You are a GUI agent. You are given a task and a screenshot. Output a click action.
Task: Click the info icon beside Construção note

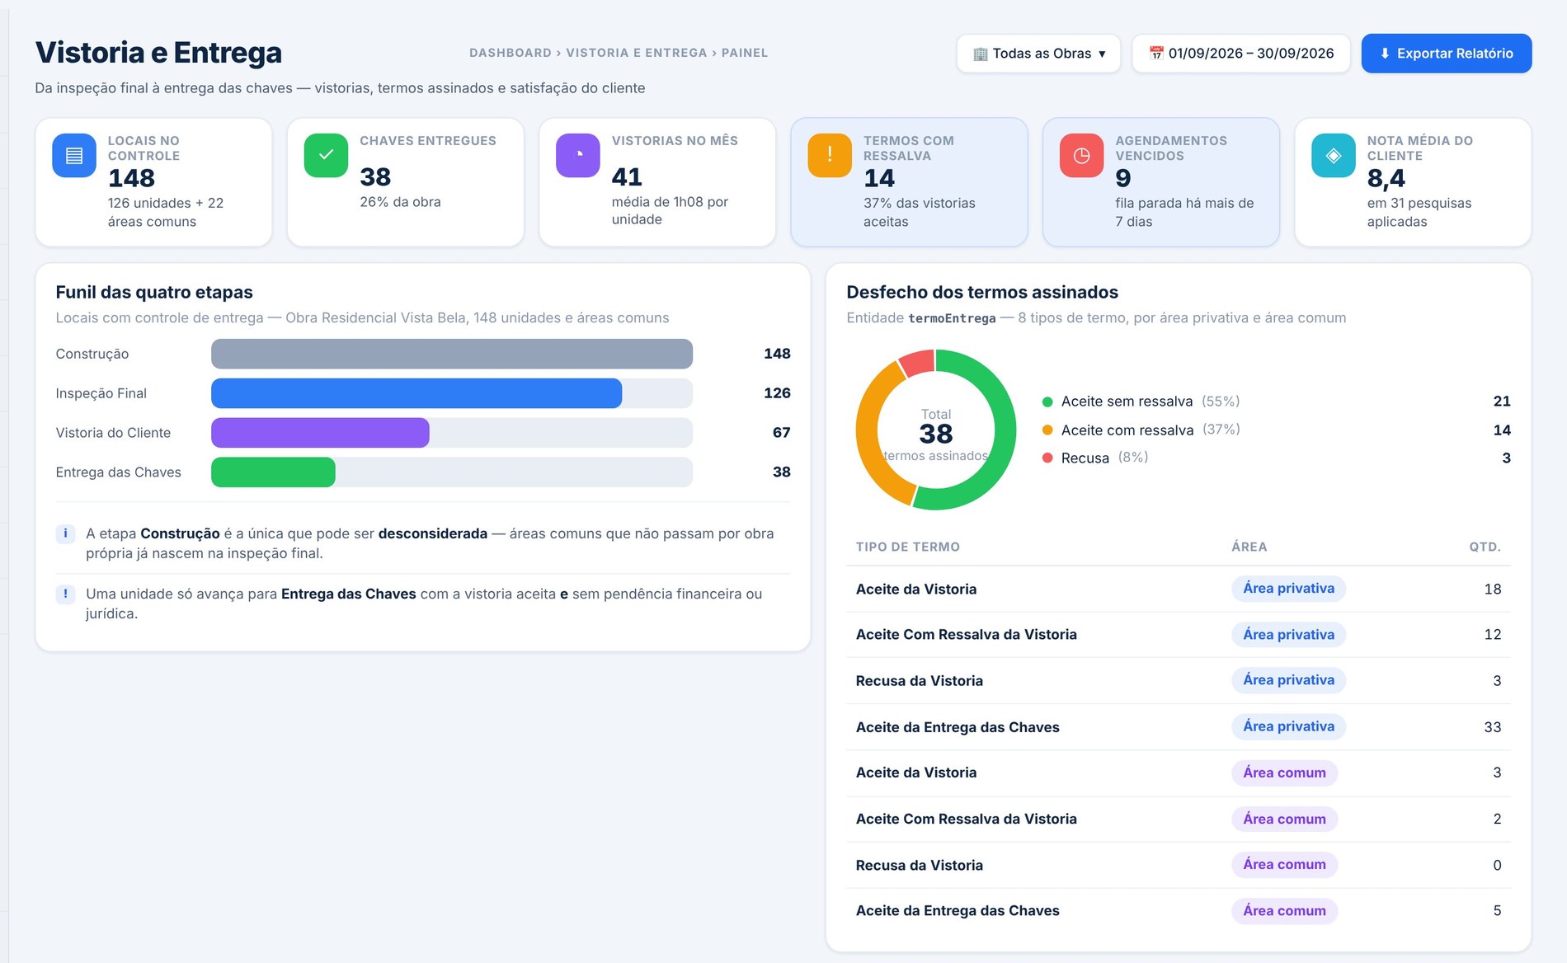pos(65,533)
